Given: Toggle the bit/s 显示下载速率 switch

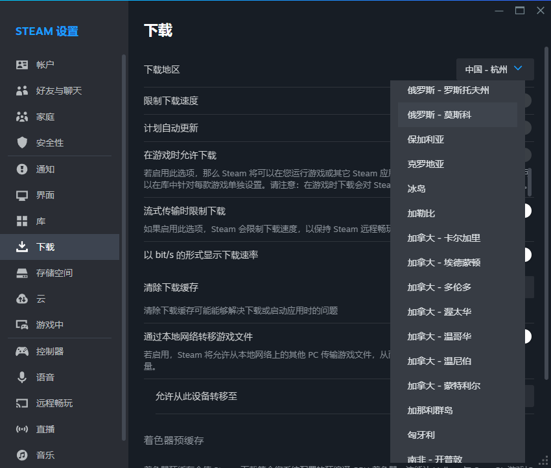Looking at the screenshot, I should tap(528, 255).
